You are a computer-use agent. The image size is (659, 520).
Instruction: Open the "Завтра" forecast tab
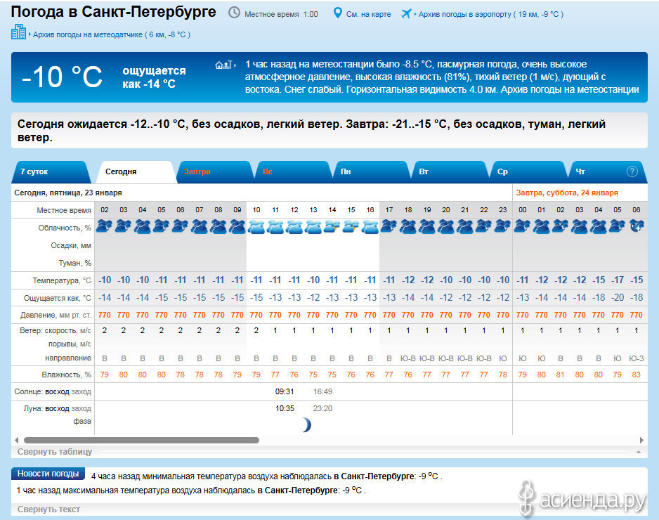pos(197,172)
